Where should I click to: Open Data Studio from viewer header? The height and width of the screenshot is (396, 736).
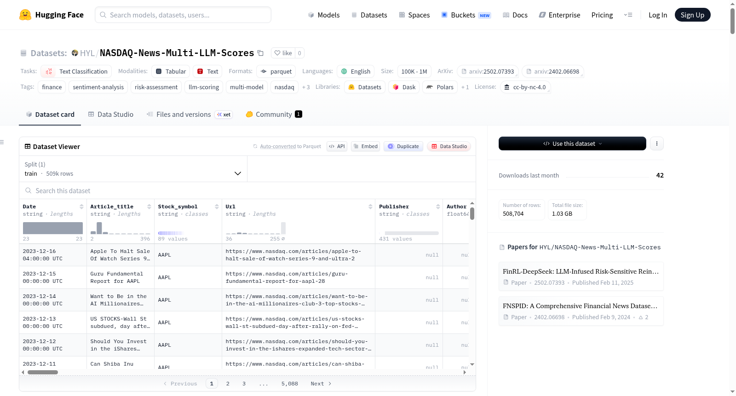(449, 146)
